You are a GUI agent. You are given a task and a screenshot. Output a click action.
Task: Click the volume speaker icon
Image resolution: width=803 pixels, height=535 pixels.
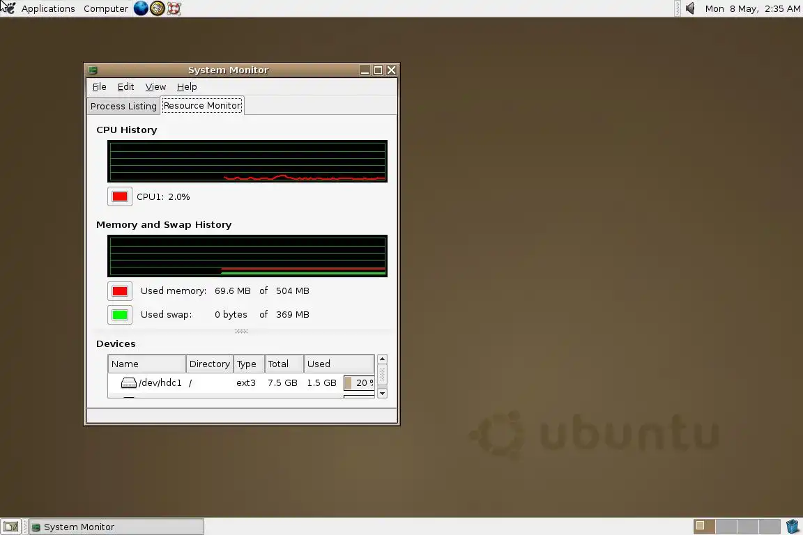point(690,8)
